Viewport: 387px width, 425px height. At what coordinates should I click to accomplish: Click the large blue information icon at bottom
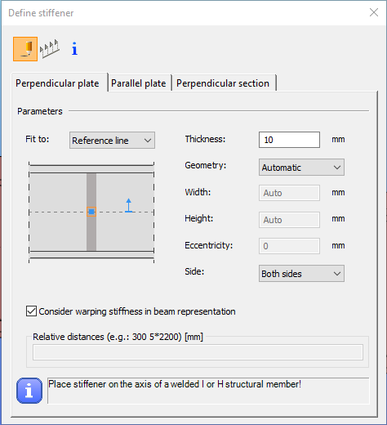[29, 391]
